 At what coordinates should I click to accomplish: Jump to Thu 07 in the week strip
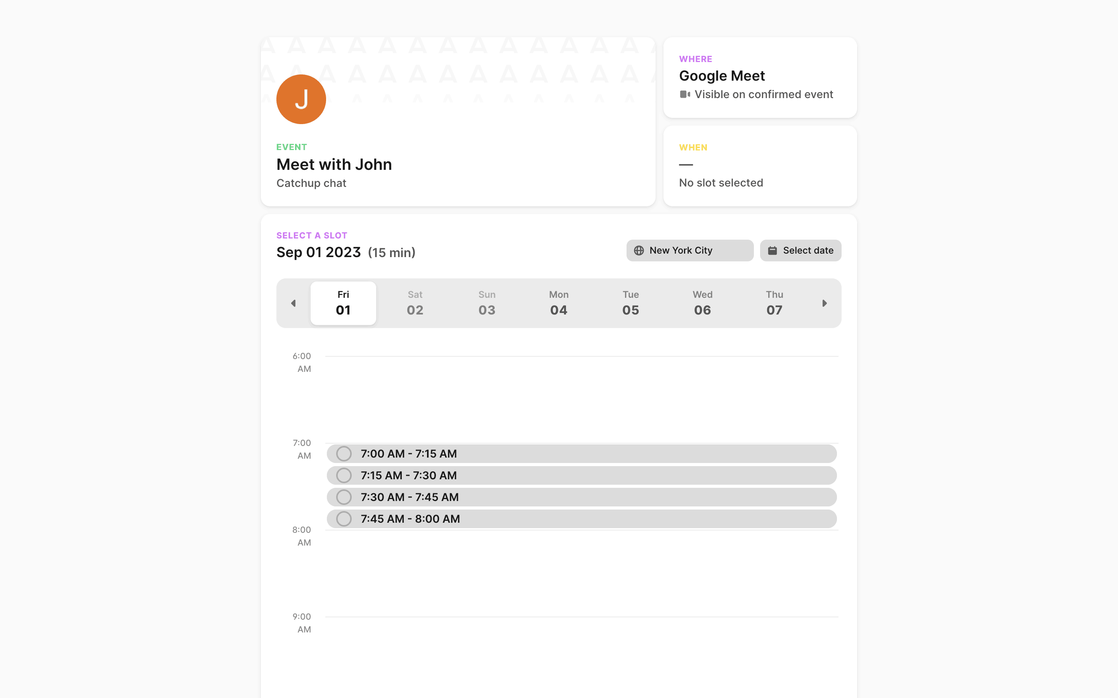(774, 303)
